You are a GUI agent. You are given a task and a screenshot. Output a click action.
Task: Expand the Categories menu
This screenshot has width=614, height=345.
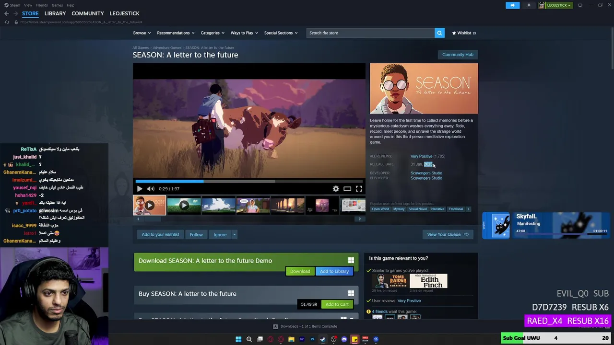click(213, 33)
